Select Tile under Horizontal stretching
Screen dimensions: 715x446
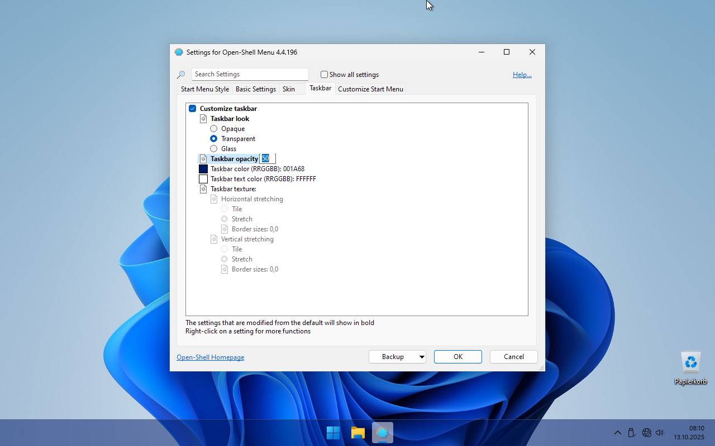pyautogui.click(x=224, y=209)
